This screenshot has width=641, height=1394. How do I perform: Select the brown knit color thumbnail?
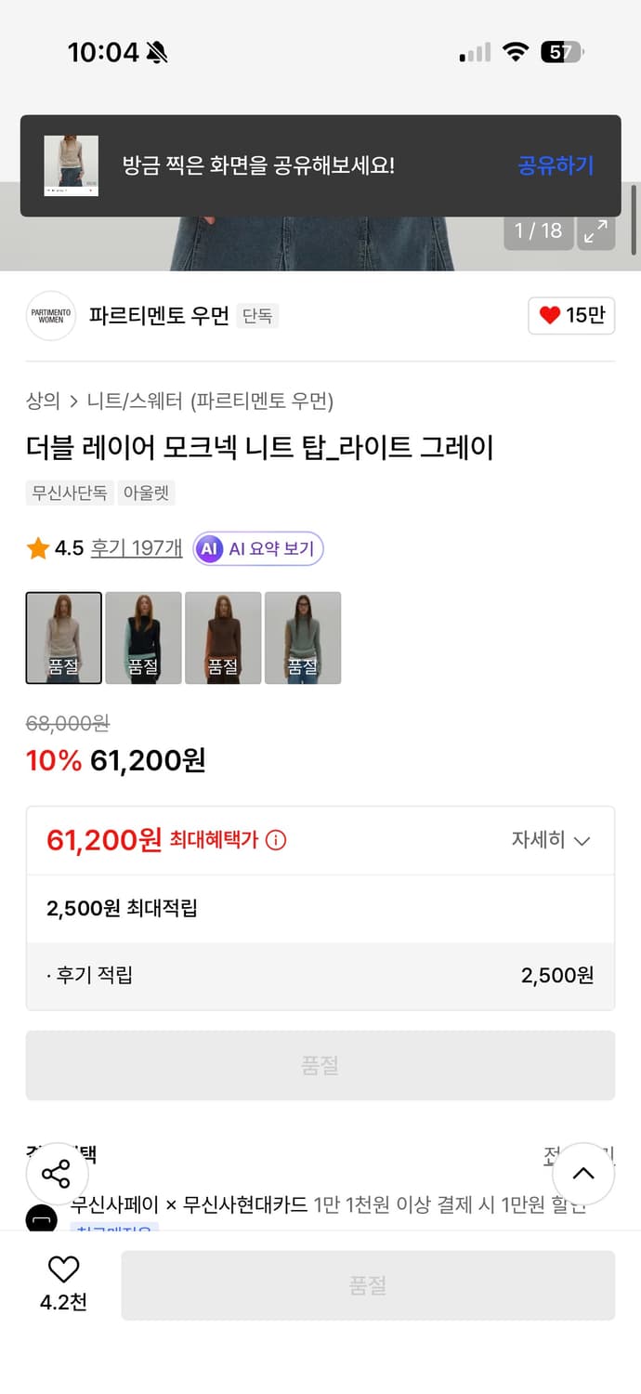223,638
